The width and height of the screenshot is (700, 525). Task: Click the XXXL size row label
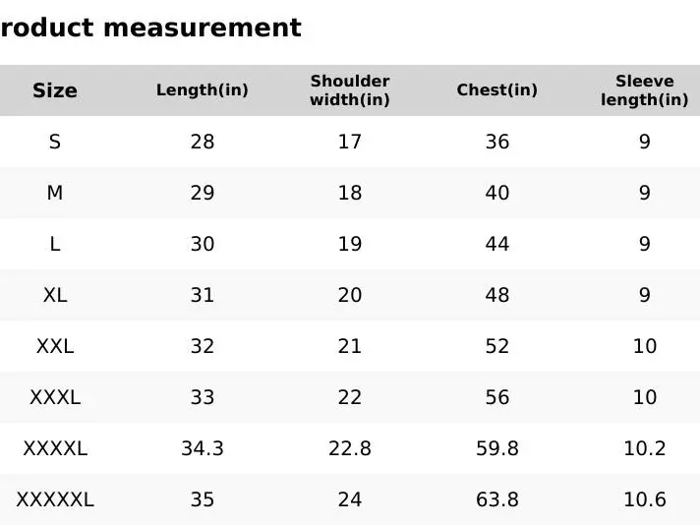(x=55, y=397)
